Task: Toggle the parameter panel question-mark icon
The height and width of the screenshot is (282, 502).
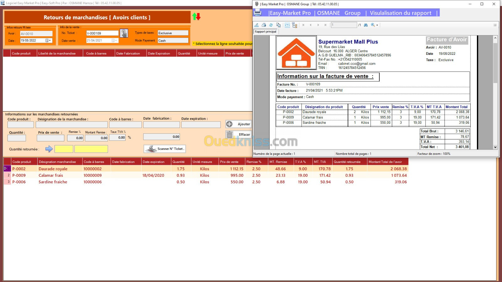Action: [x=287, y=25]
